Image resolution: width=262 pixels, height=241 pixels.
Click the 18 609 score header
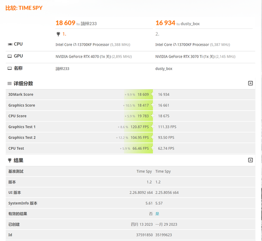[x=65, y=23]
